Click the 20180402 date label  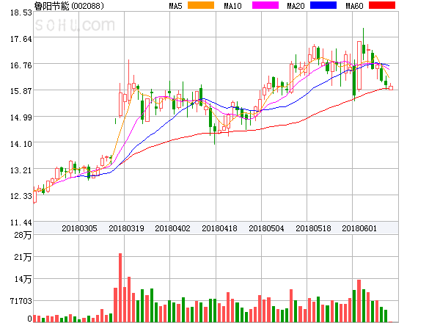(172, 228)
